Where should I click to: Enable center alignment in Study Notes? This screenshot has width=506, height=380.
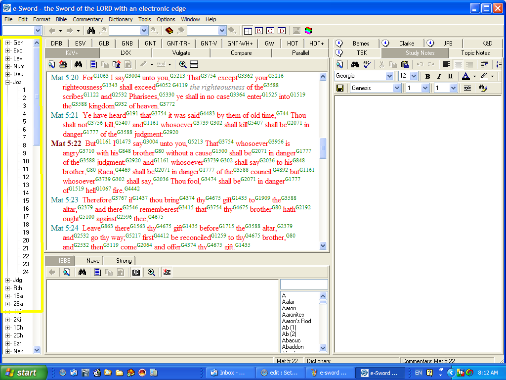458,64
